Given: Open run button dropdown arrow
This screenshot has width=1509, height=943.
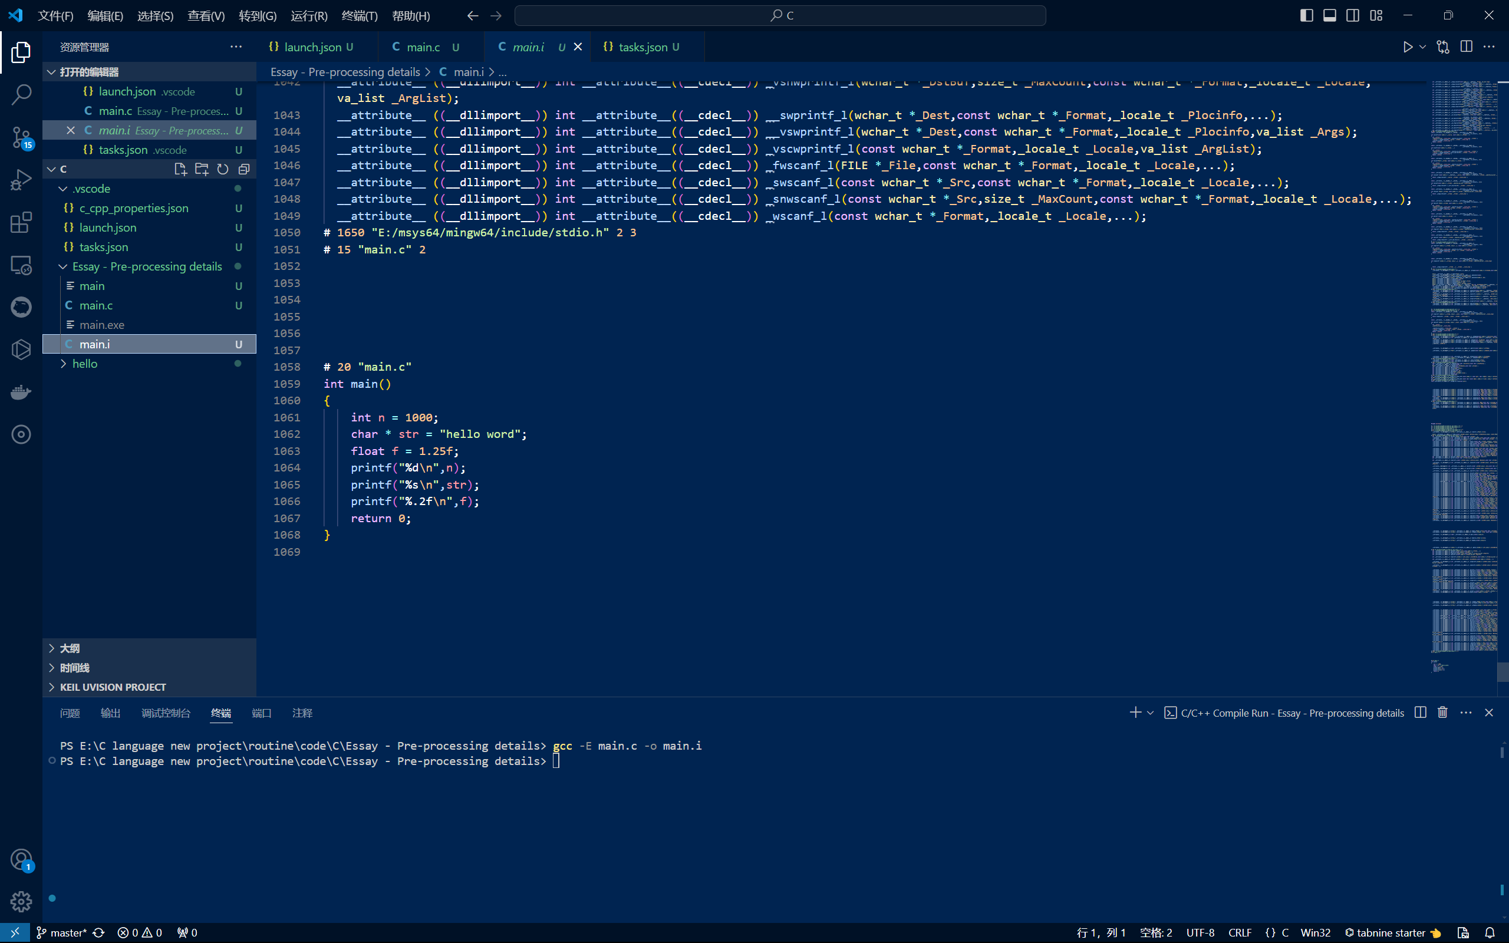Looking at the screenshot, I should (x=1423, y=47).
